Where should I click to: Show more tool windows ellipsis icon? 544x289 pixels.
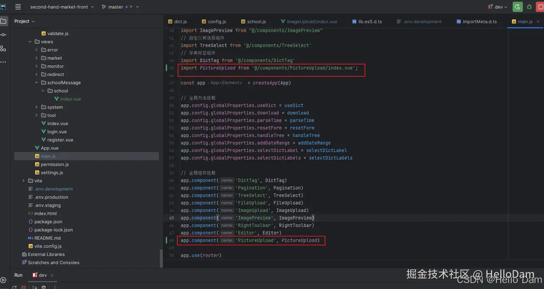[3, 62]
